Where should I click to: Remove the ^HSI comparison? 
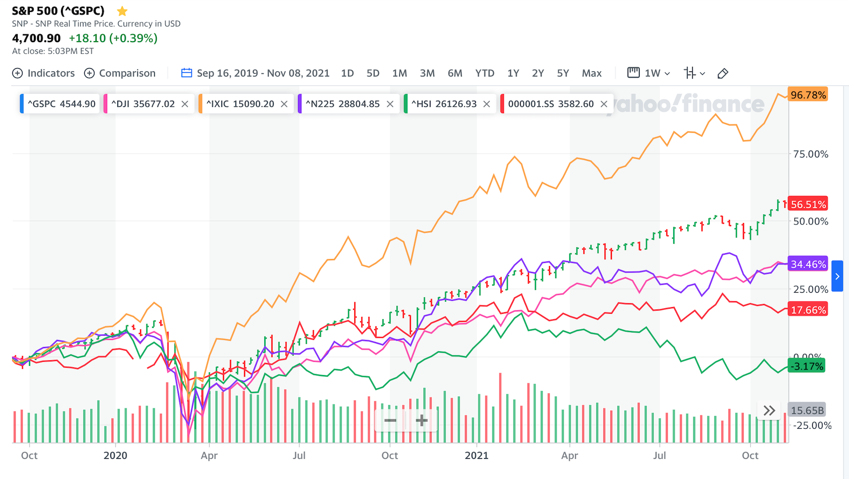[487, 104]
